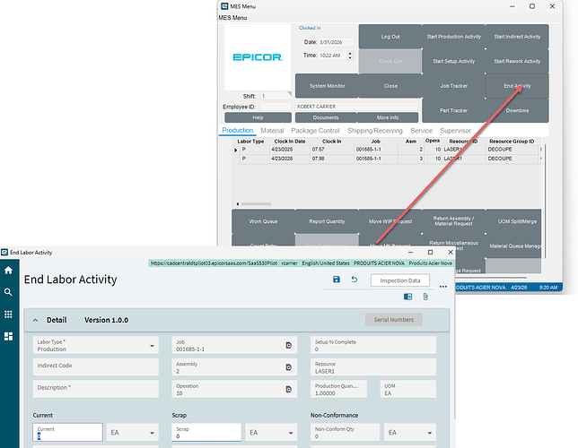The height and width of the screenshot is (448, 578).
Task: Click the Clock In Date column header
Action: click(289, 142)
